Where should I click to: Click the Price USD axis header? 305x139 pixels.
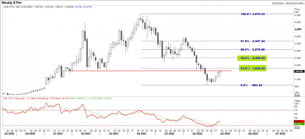coord(297,10)
